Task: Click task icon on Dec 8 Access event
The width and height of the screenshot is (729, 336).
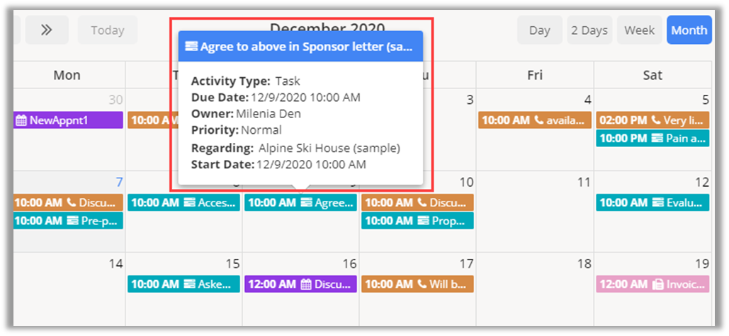Action: [189, 203]
